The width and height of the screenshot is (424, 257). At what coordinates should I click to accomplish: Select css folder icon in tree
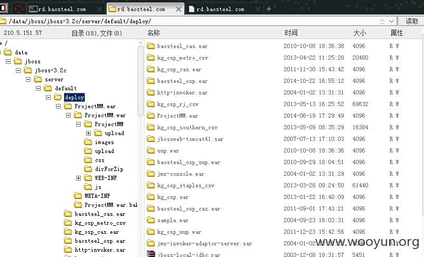(88, 160)
